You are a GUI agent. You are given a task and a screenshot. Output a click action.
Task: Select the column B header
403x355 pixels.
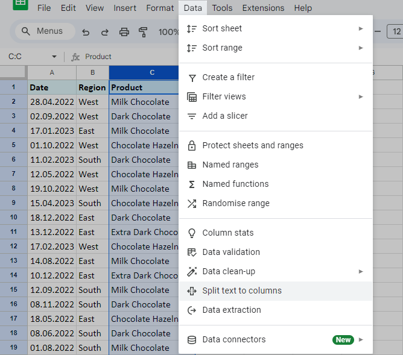pyautogui.click(x=92, y=72)
